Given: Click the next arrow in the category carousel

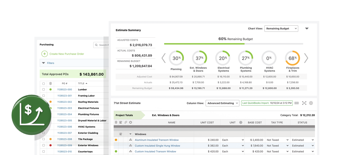Looking at the screenshot, I should pyautogui.click(x=306, y=58).
